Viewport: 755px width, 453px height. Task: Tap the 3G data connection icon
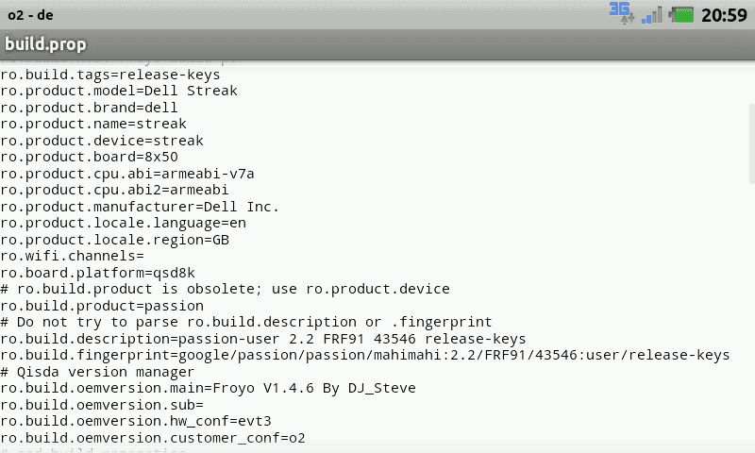point(622,14)
